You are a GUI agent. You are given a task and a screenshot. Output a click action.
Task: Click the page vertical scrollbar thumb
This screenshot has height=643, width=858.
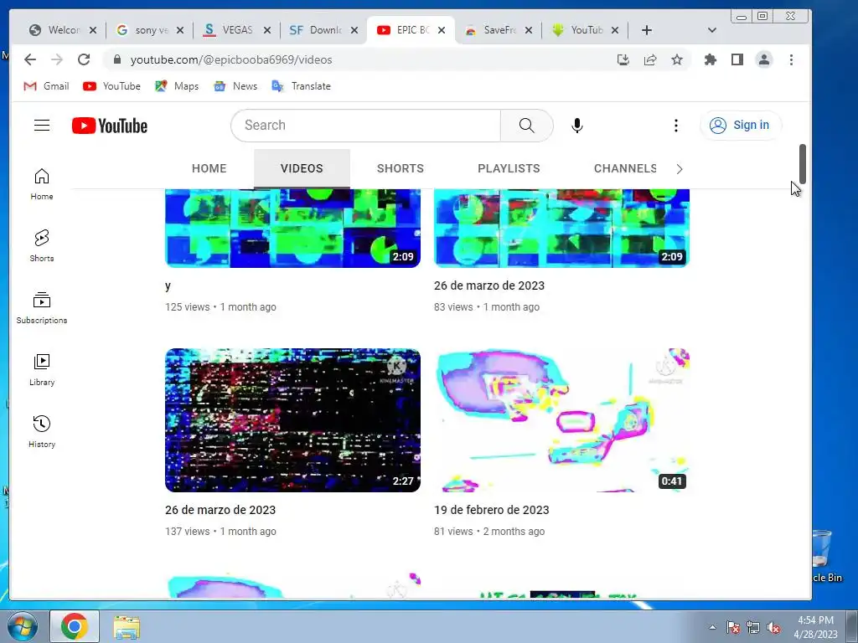[802, 164]
